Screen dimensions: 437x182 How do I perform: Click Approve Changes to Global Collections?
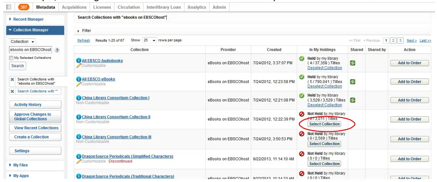[35, 117]
